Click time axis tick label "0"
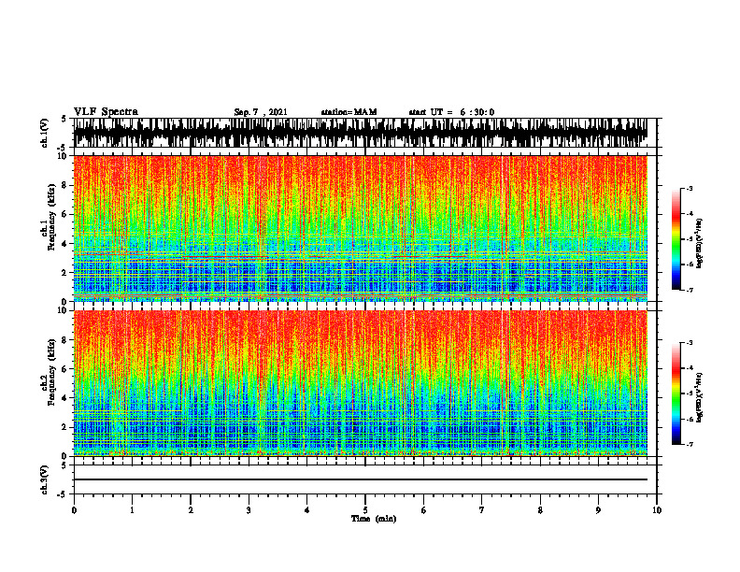This screenshot has height=572, width=740. point(74,510)
